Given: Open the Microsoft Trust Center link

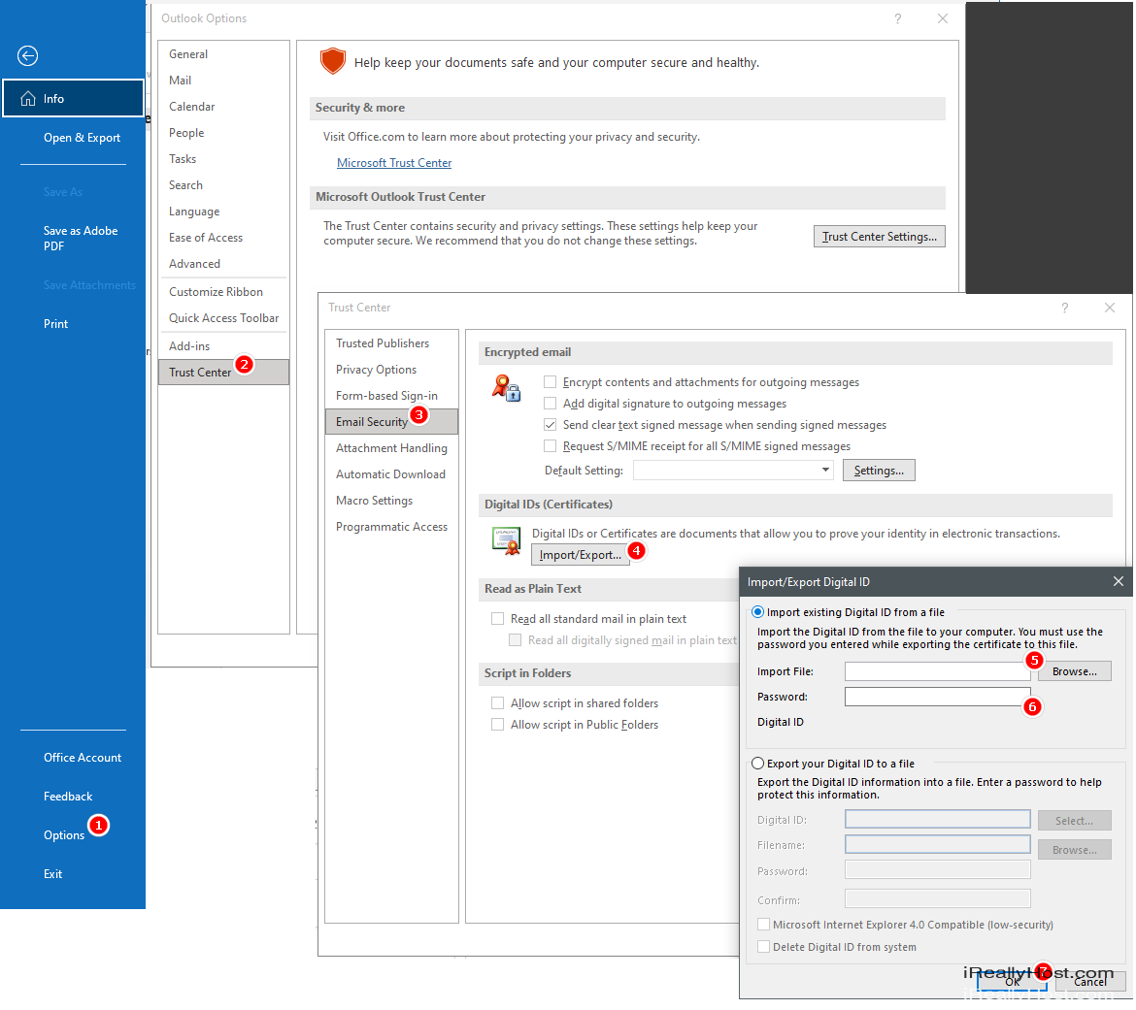Looking at the screenshot, I should pyautogui.click(x=394, y=163).
